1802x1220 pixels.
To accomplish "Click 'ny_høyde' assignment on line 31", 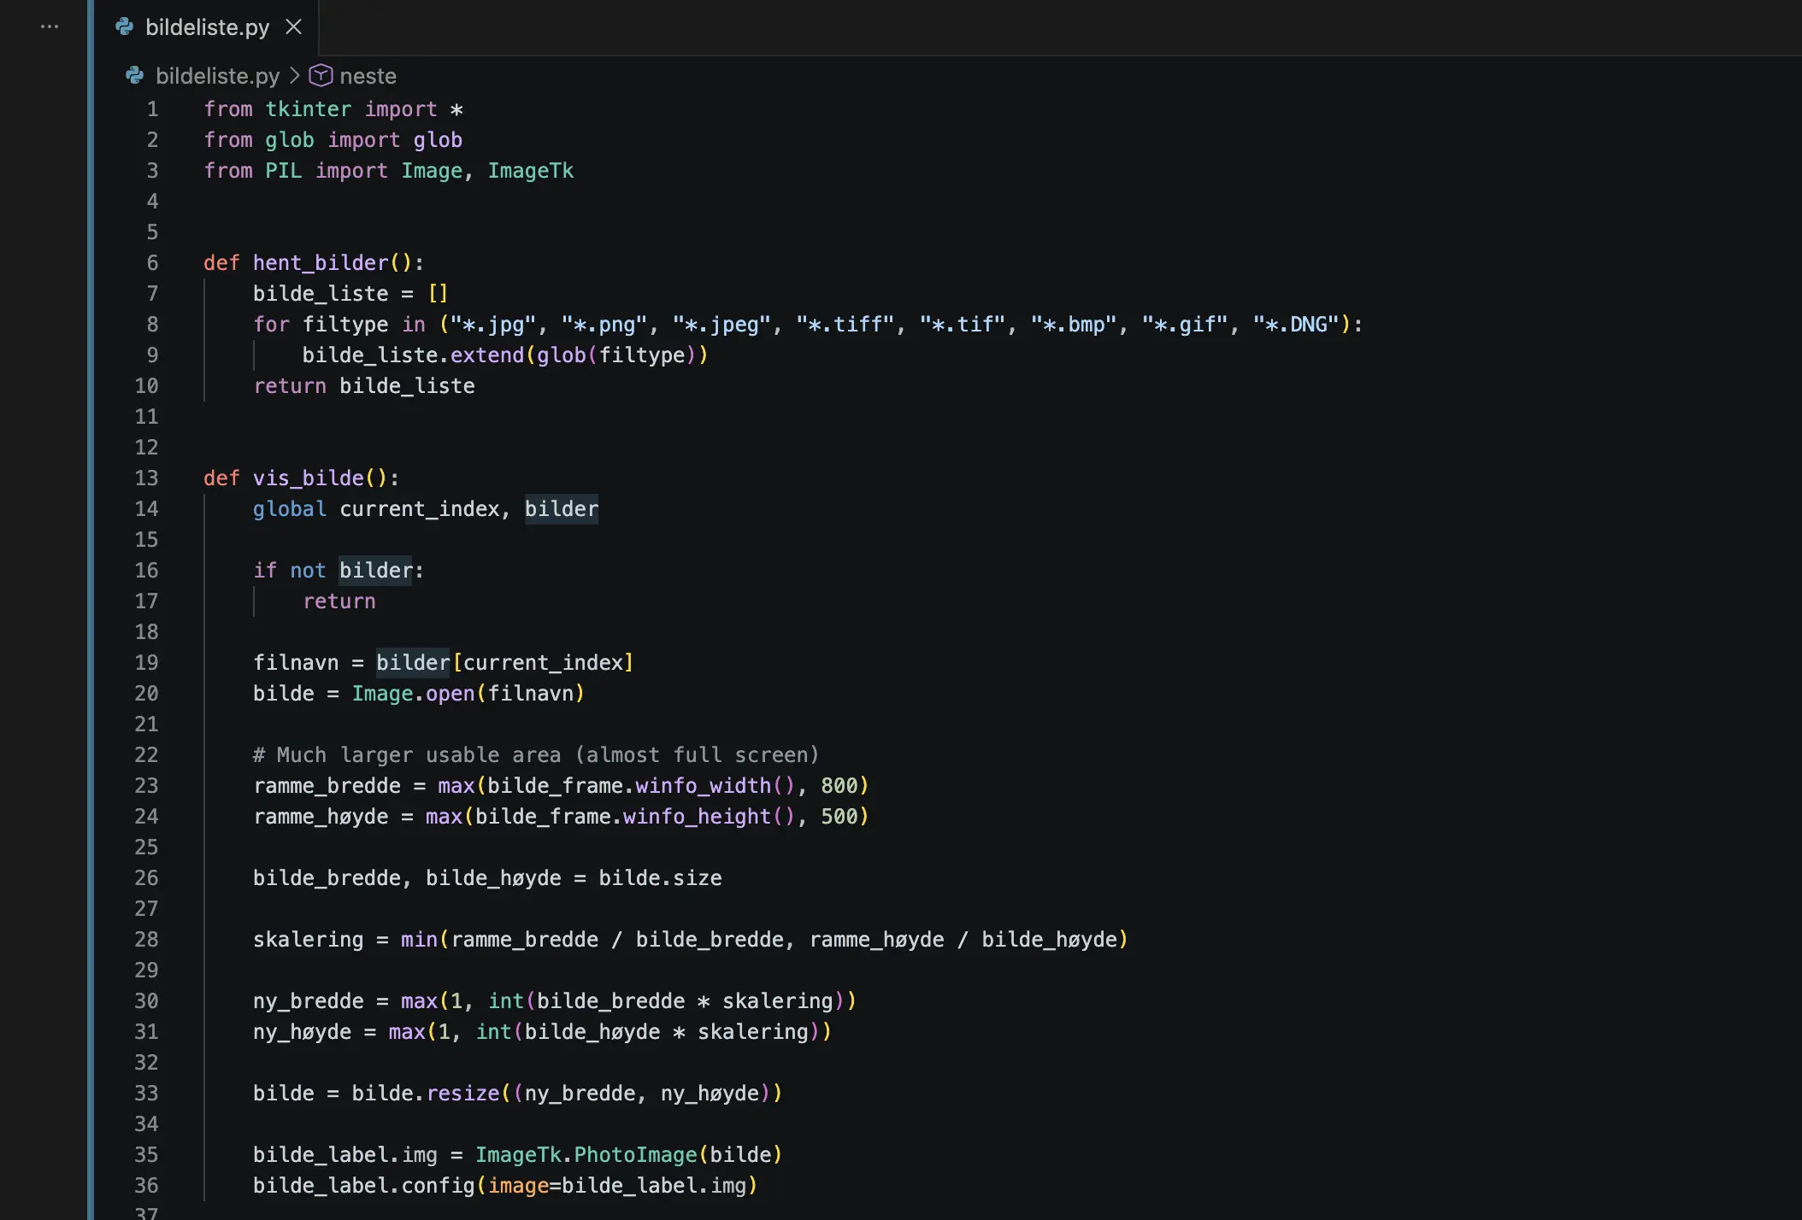I will 303,1032.
